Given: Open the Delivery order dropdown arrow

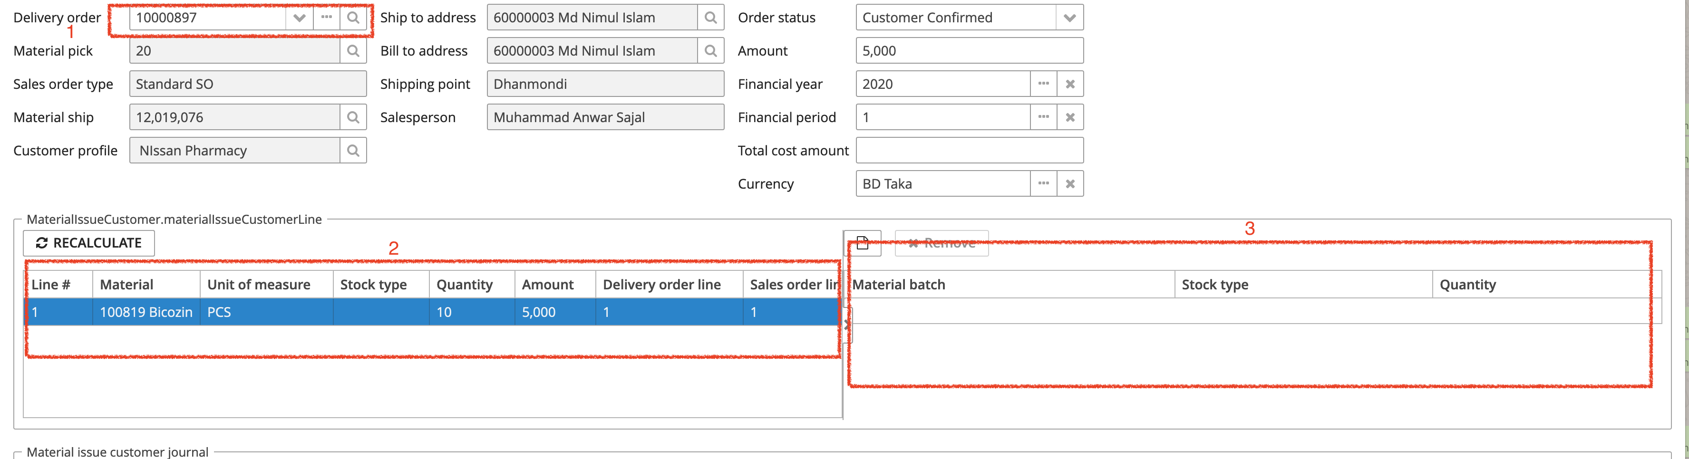Looking at the screenshot, I should [x=300, y=18].
